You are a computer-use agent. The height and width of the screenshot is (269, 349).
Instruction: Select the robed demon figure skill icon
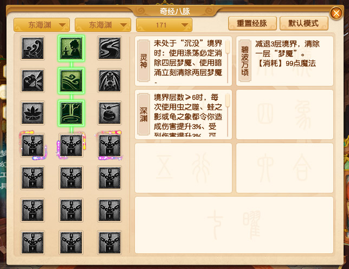(x=109, y=80)
